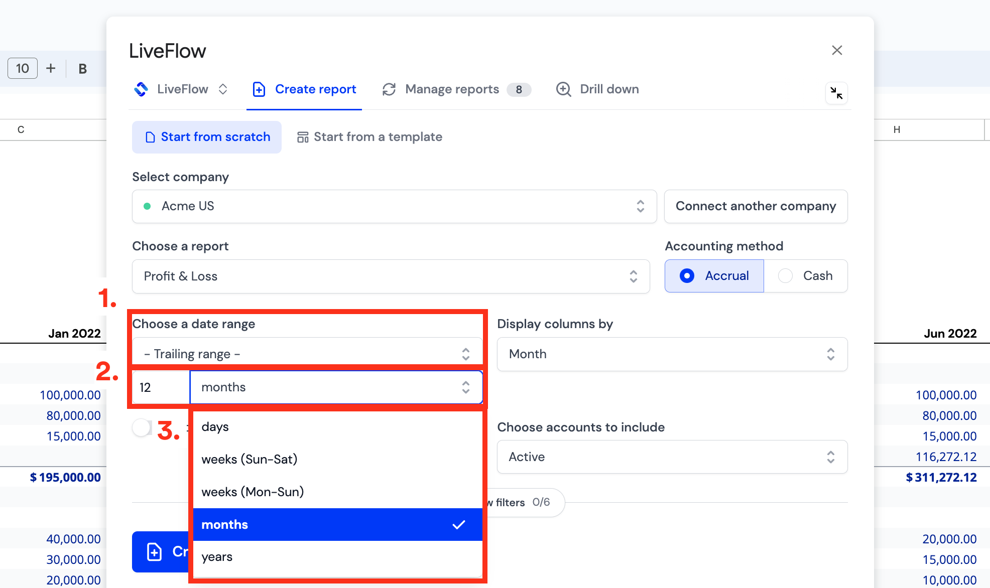This screenshot has height=588, width=990.
Task: Collapse the LiveFlow panel with the shrink icon
Action: pyautogui.click(x=836, y=93)
